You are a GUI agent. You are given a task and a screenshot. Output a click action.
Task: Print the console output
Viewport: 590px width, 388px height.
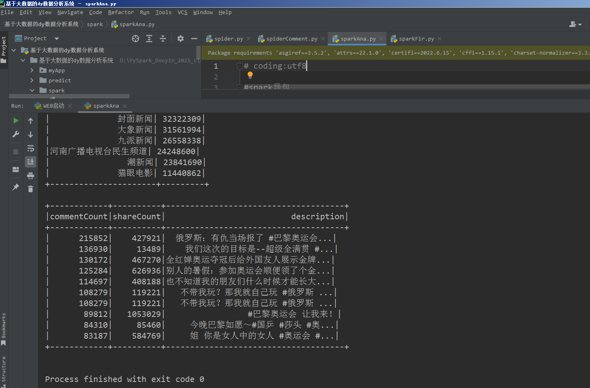tap(31, 176)
